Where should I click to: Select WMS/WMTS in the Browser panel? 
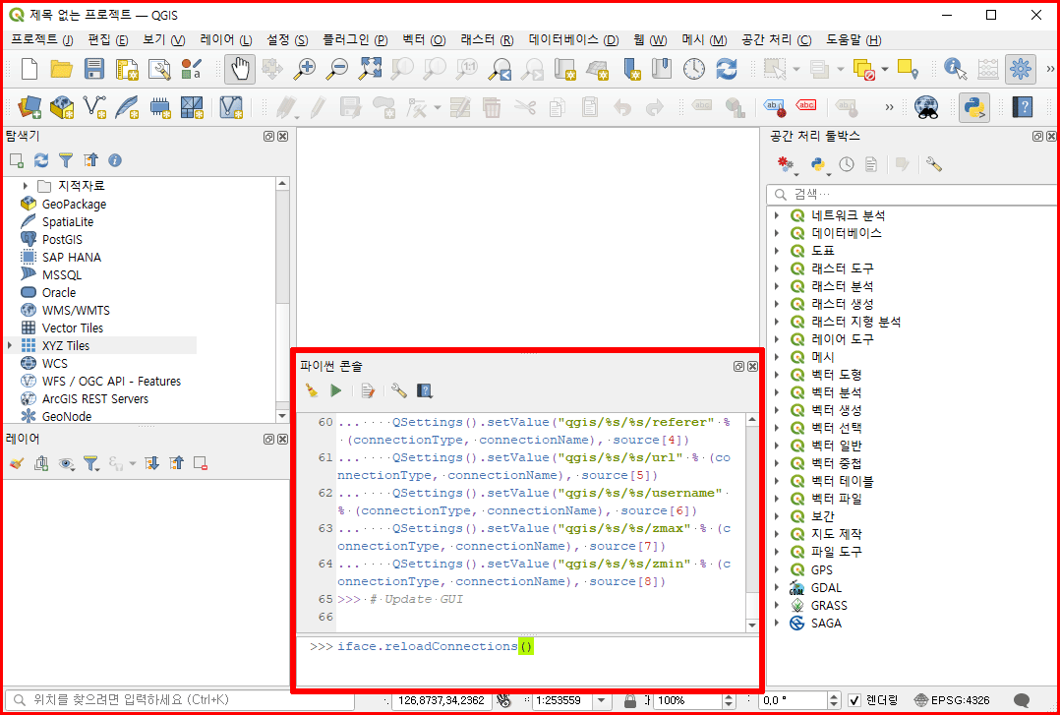click(76, 311)
